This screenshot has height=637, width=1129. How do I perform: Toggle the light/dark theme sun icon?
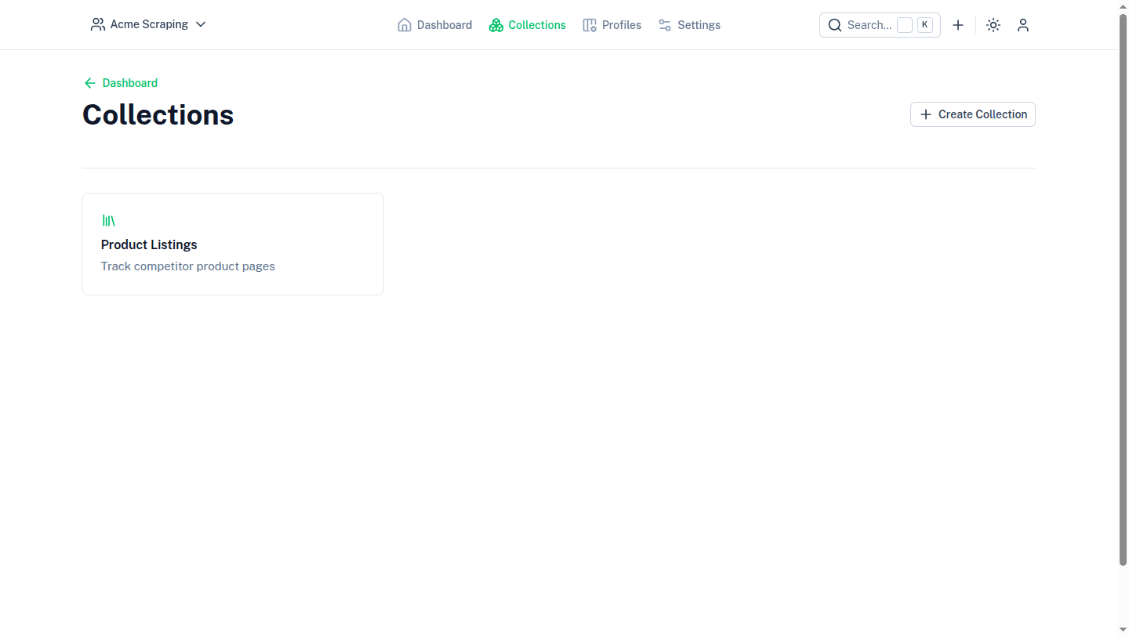993,25
